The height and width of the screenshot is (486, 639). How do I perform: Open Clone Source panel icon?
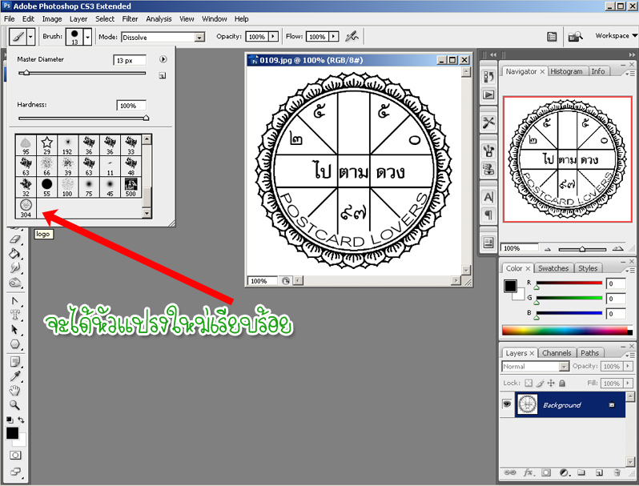[x=488, y=168]
